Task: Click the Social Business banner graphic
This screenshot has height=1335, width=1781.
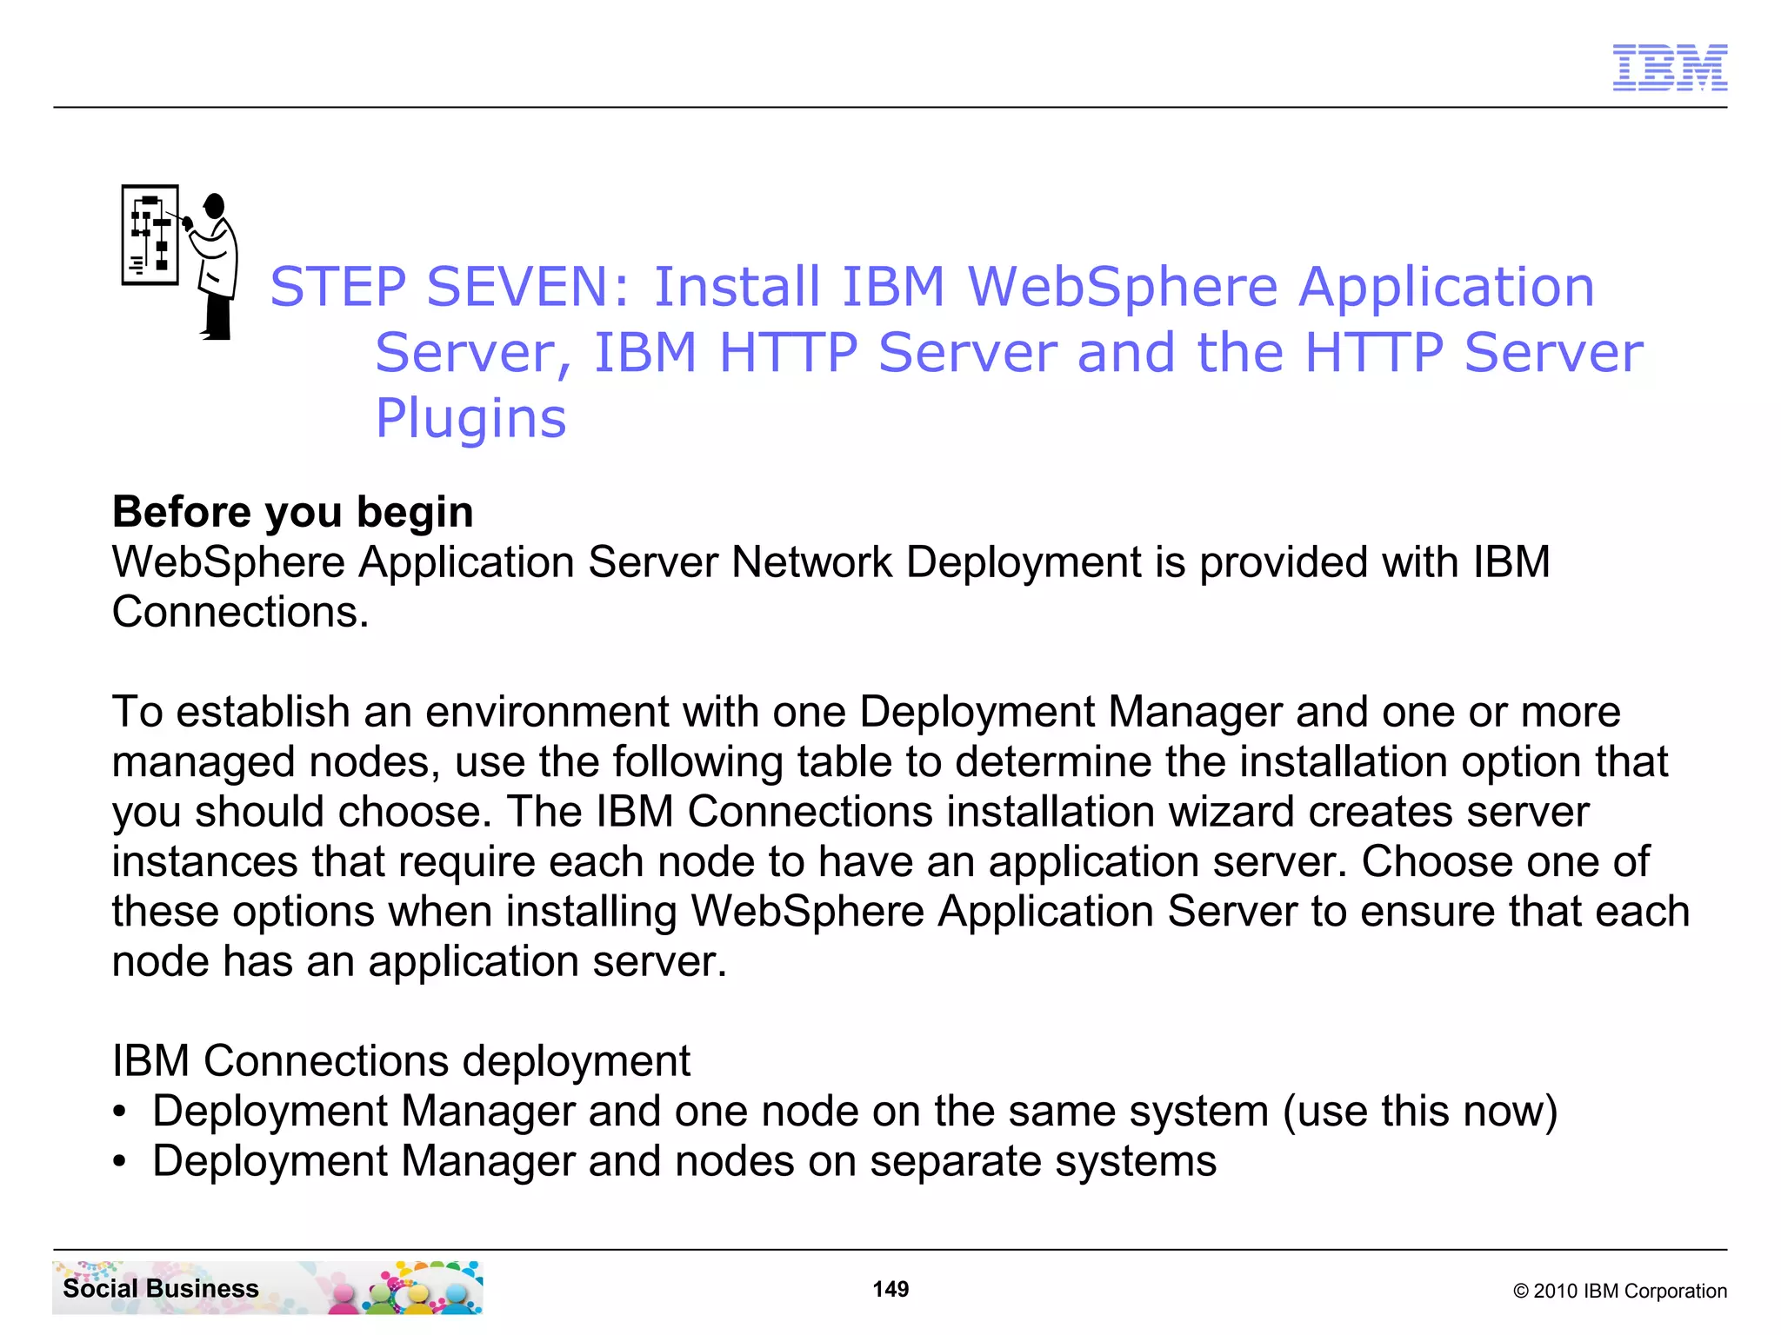Action: click(268, 1287)
